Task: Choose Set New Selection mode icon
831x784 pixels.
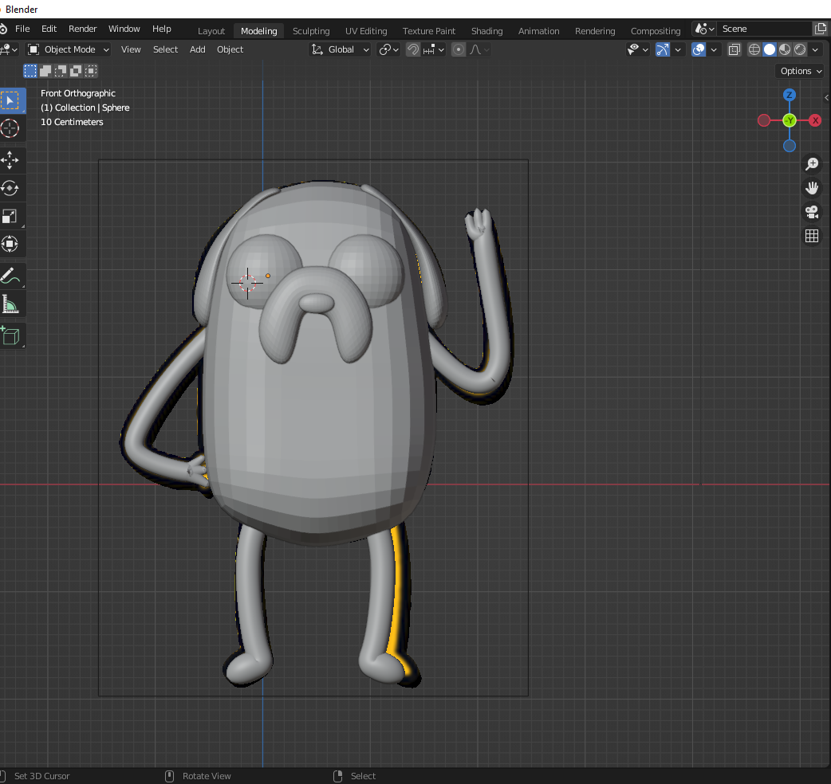Action: click(30, 71)
